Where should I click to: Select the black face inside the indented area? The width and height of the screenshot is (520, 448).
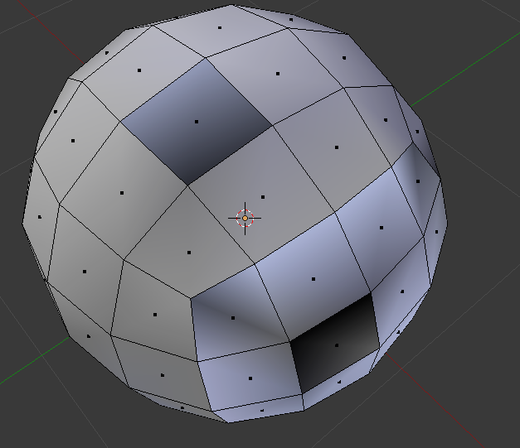click(x=336, y=344)
